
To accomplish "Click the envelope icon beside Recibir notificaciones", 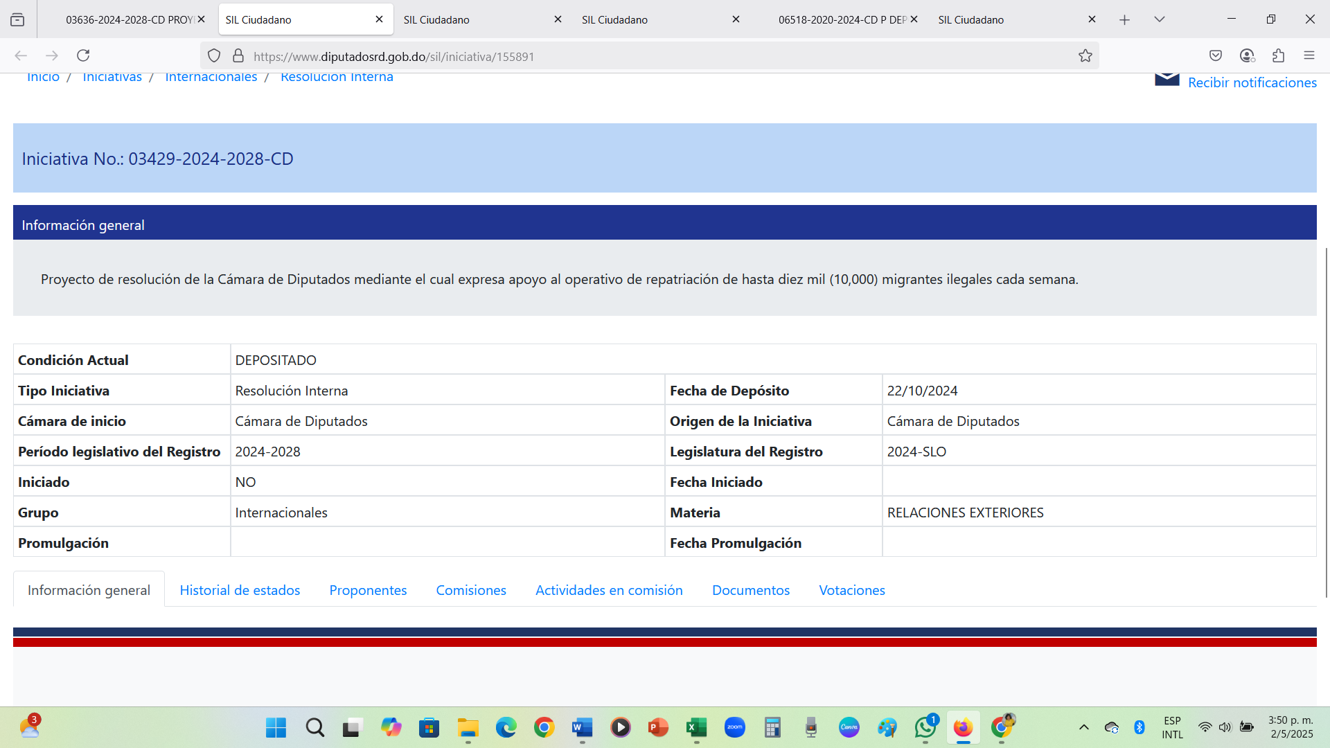I will [x=1167, y=80].
